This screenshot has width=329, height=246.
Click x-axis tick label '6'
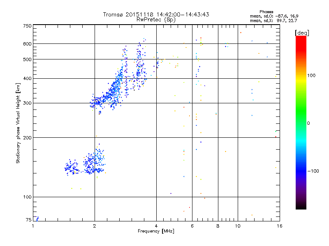coord(192,226)
